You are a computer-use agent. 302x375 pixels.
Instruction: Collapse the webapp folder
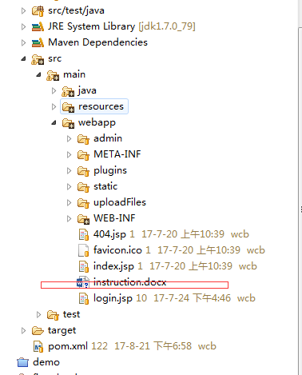(54, 122)
